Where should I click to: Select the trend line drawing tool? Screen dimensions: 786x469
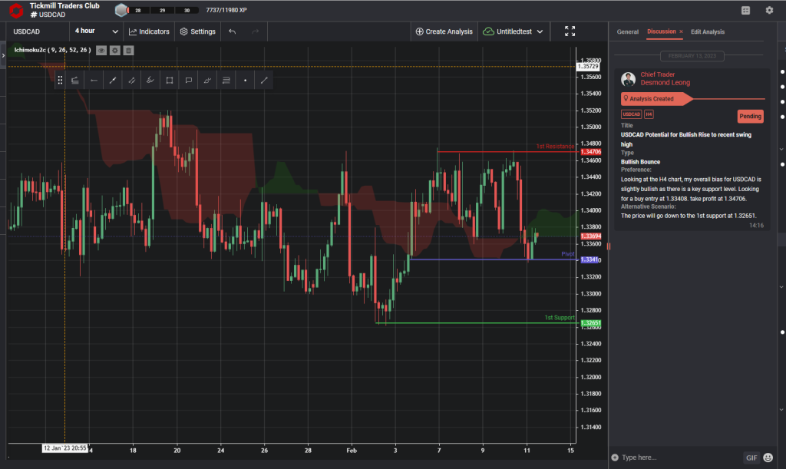coord(112,80)
